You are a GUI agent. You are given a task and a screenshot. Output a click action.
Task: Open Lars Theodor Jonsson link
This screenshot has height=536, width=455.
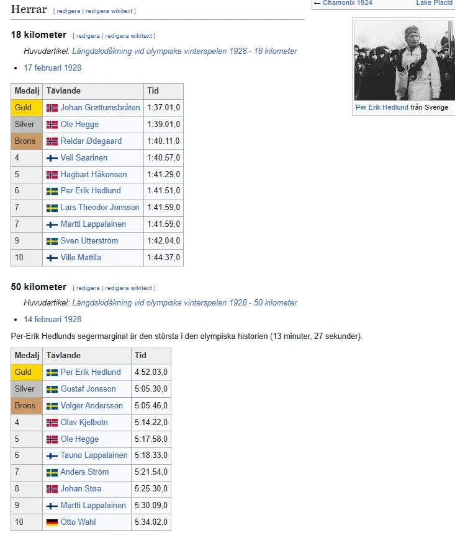100,208
